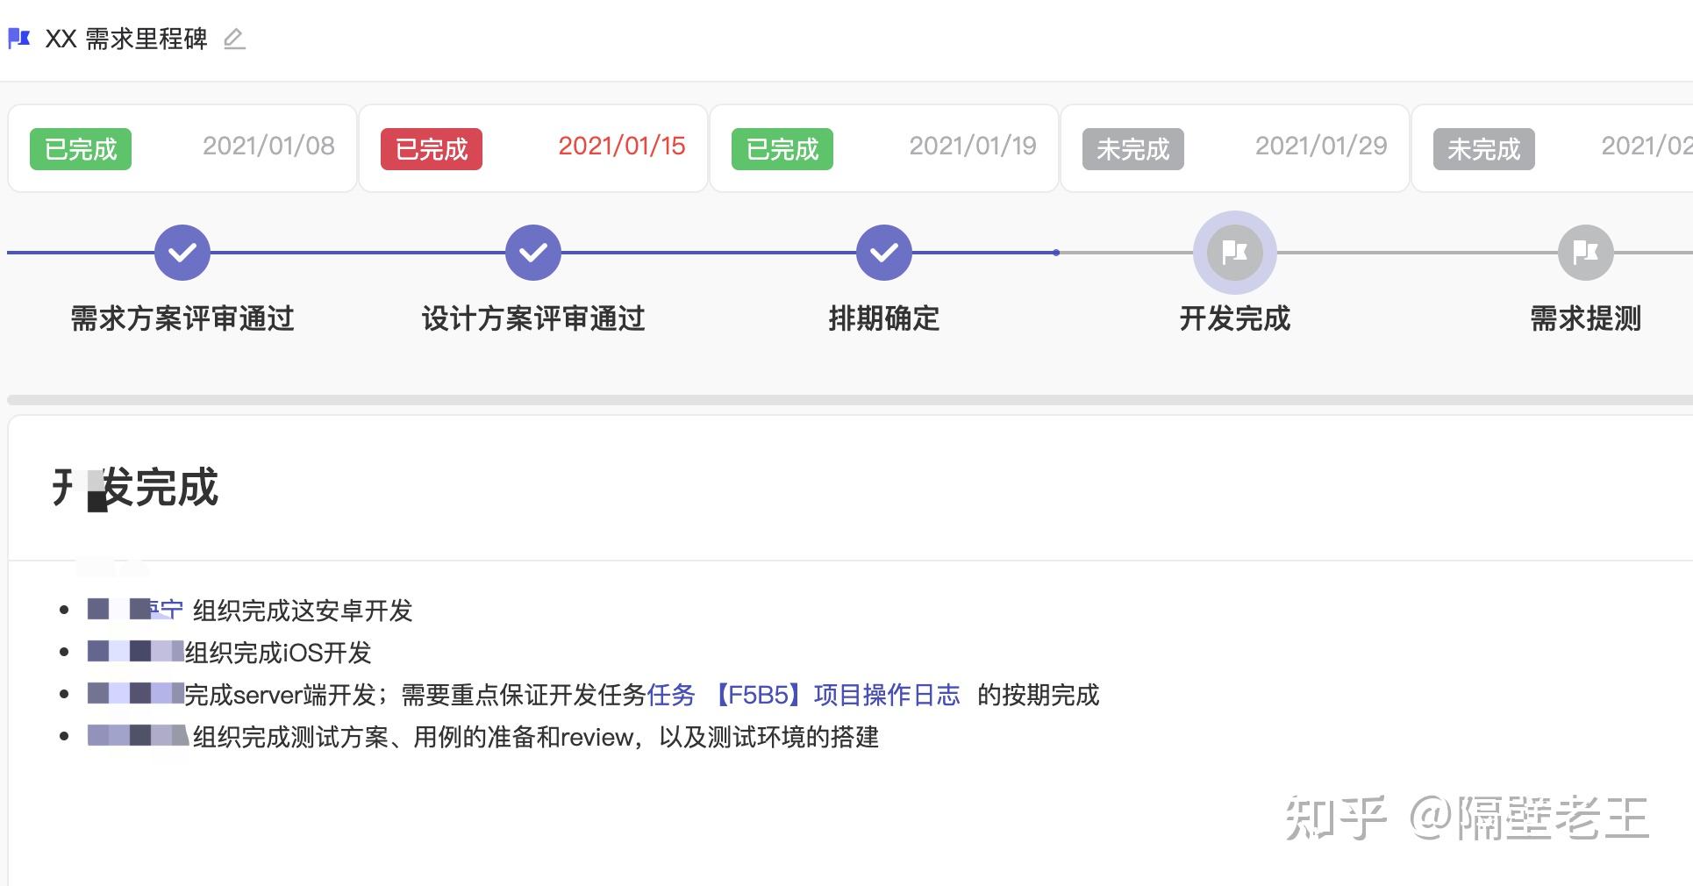Click the date 2021/01/29
The height and width of the screenshot is (886, 1693).
tap(1321, 146)
